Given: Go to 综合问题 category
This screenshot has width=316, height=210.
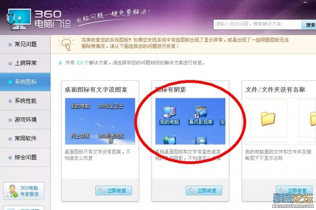Looking at the screenshot, I should [25, 157].
